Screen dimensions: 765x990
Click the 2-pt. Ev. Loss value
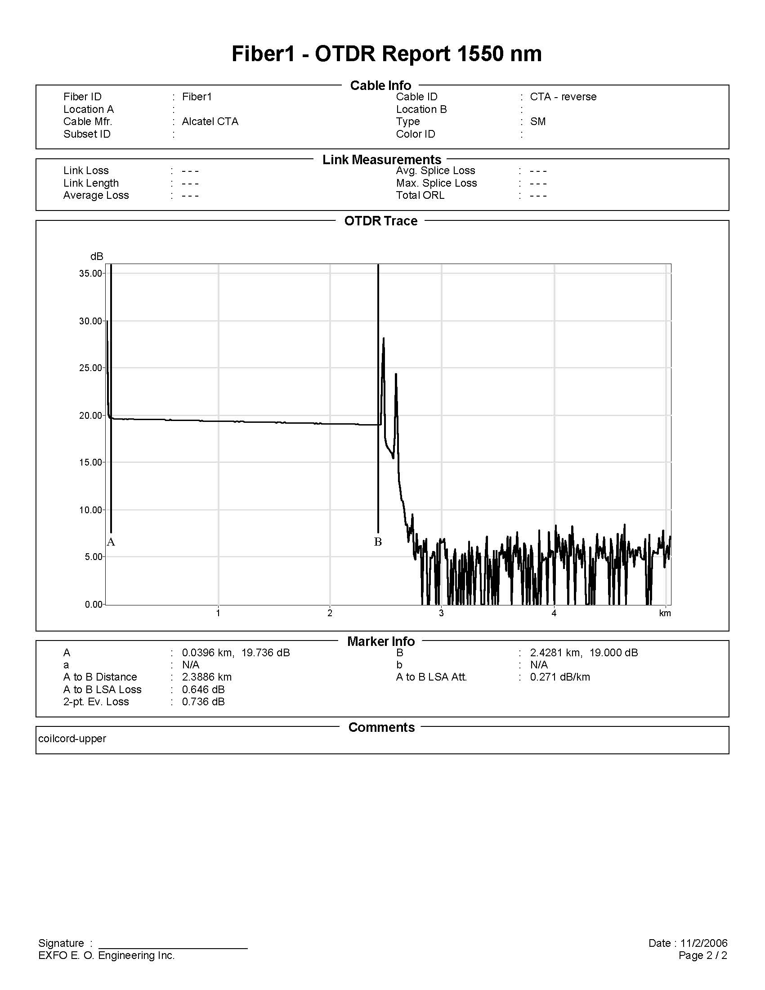(203, 702)
